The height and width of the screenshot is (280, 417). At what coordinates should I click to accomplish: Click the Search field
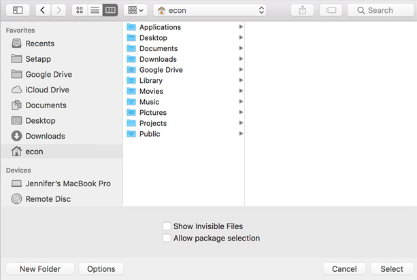(380, 10)
